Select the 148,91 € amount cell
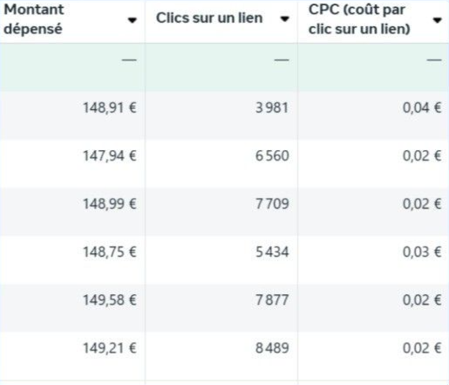Screen dimensions: 449x385 pos(110,108)
